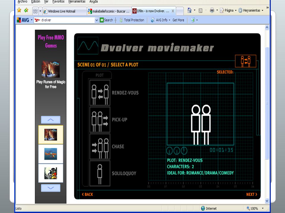
Task: Click the Next link in moviemaker
Action: pos(252,194)
